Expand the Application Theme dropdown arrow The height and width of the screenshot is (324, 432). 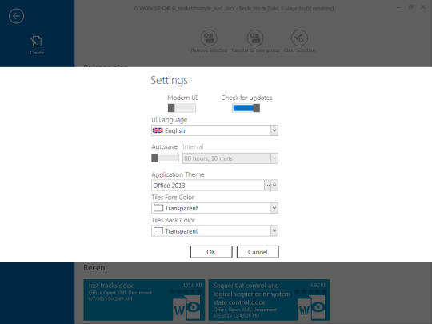click(x=274, y=185)
